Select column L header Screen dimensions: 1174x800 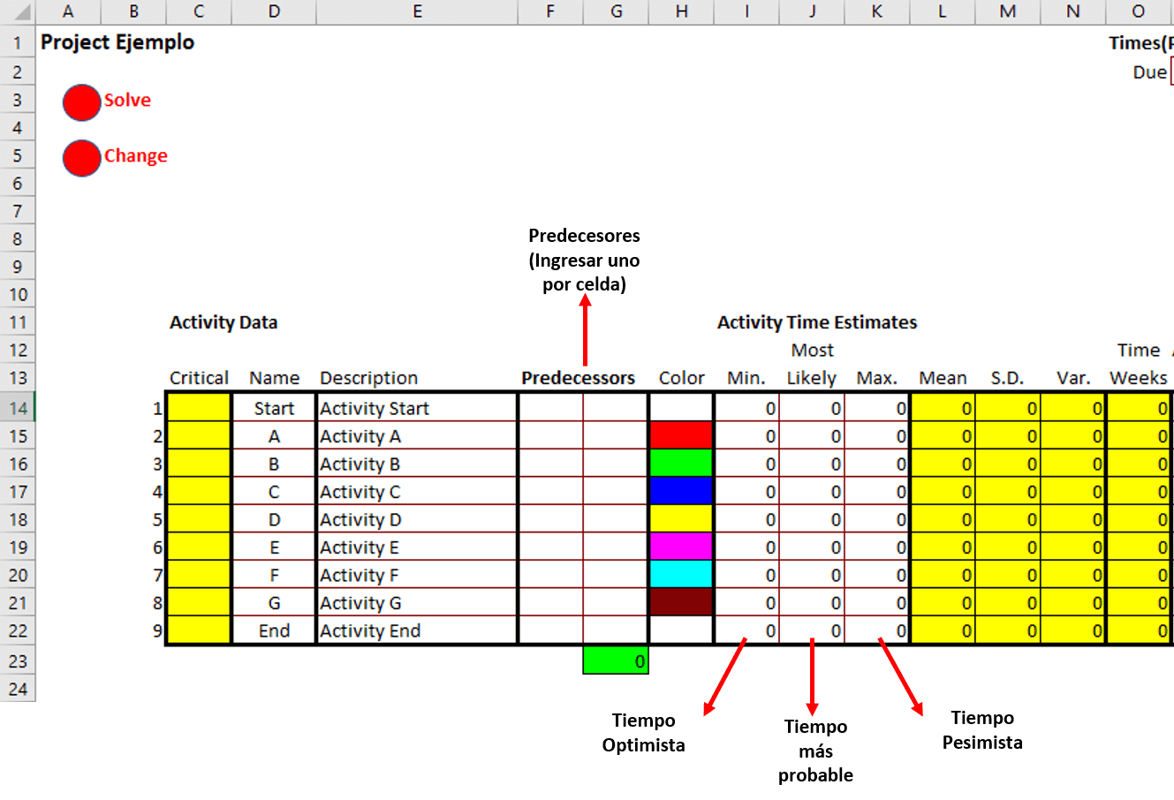tap(943, 11)
